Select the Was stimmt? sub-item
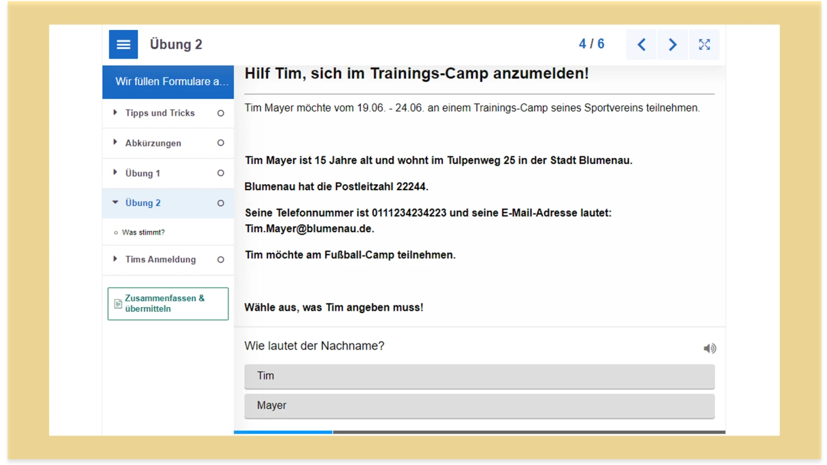 click(x=143, y=232)
